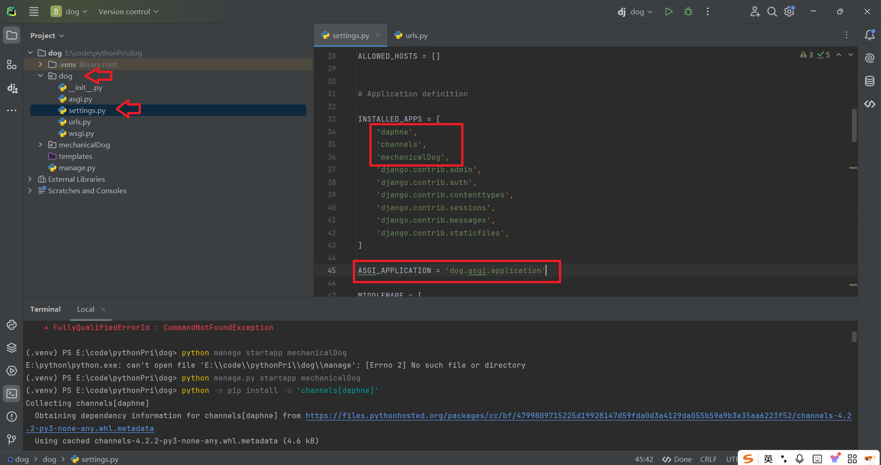
Task: Open the Terminal tool window icon
Action: (11, 393)
